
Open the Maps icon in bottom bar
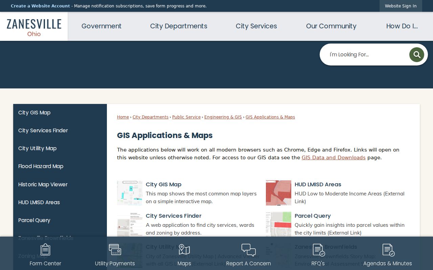click(x=184, y=250)
